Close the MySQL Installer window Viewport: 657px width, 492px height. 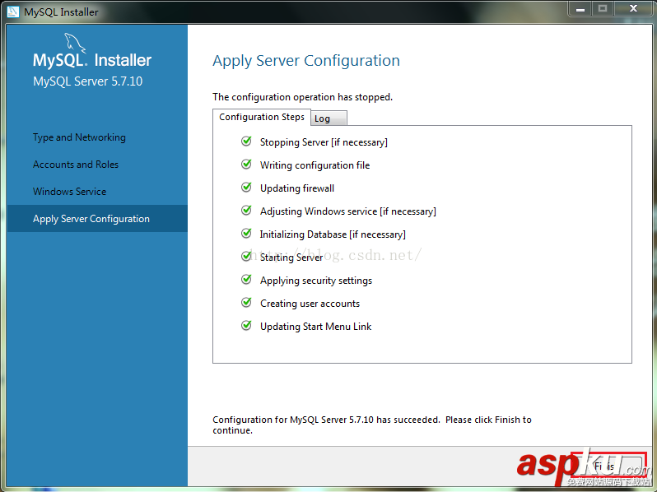coord(633,9)
